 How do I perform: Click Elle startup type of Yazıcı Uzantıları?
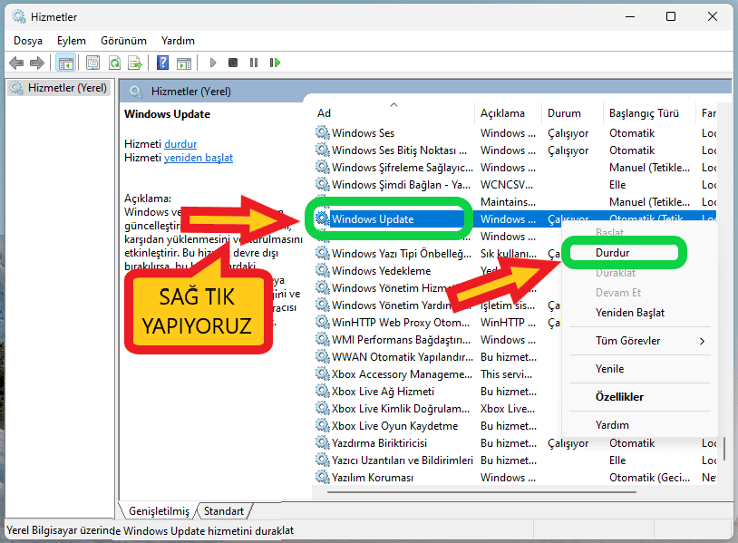617,461
